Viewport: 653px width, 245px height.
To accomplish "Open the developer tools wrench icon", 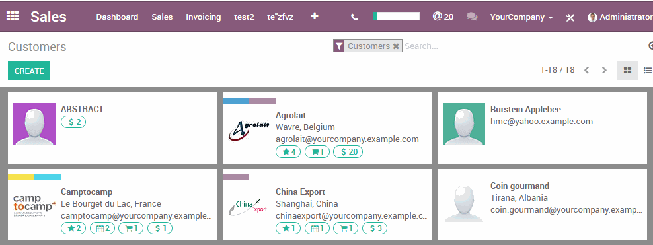I will (x=570, y=17).
